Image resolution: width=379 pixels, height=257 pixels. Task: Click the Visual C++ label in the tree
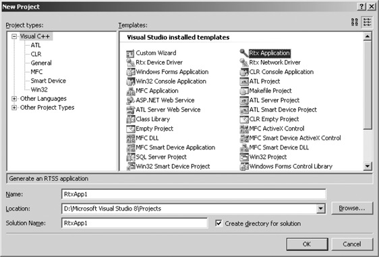[x=35, y=36]
